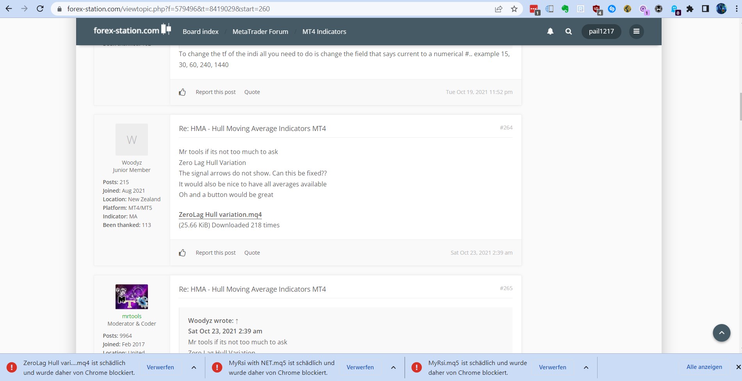Toggle the Chrome side panel
The width and height of the screenshot is (742, 381).
coord(705,9)
